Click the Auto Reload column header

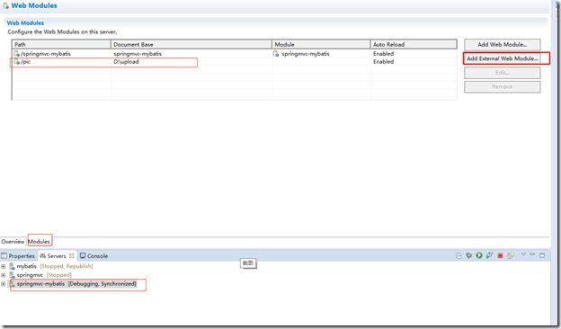(x=414, y=44)
